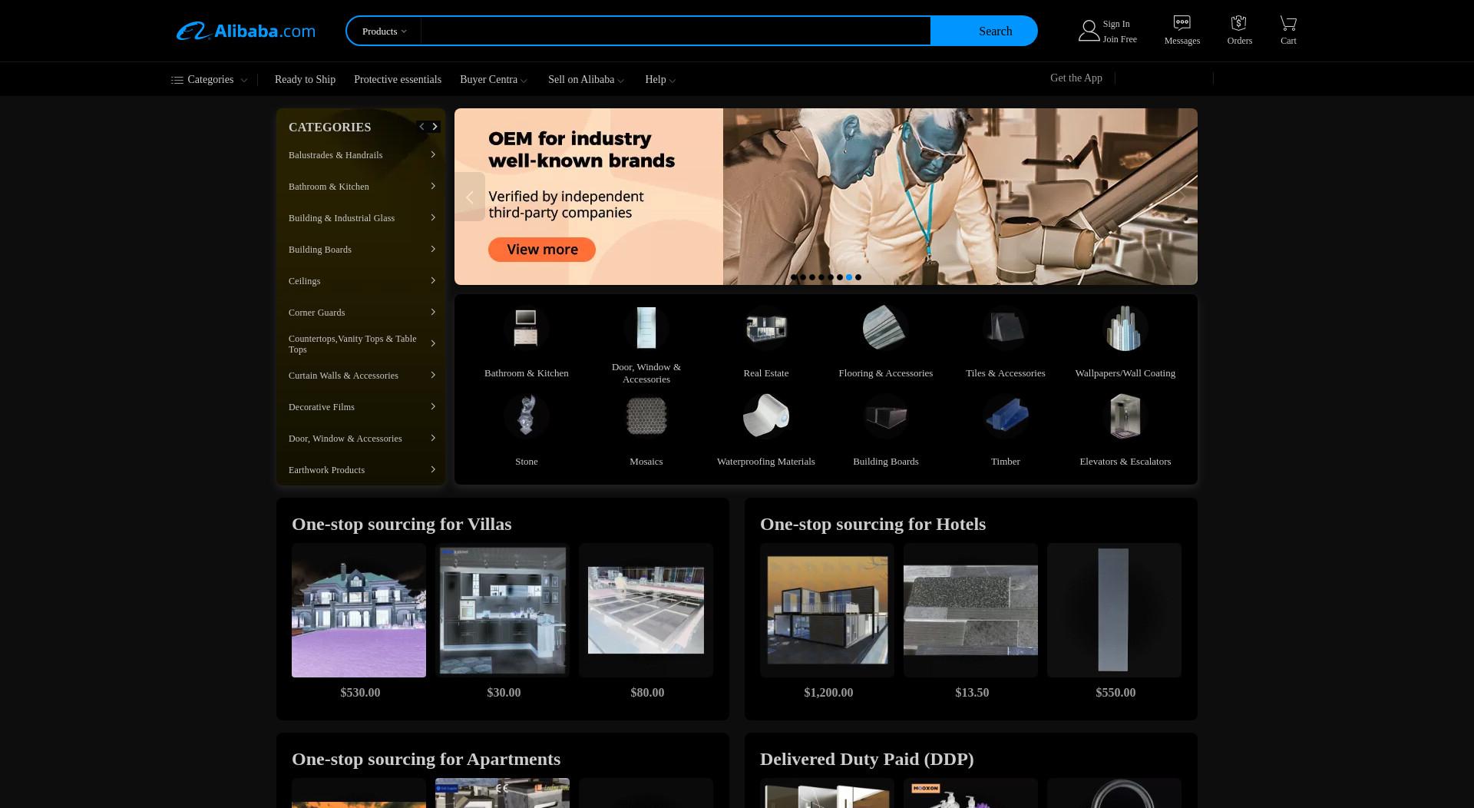Select the Bathroom & Kitchen category icon
Screen dimensions: 1474x808
point(526,328)
